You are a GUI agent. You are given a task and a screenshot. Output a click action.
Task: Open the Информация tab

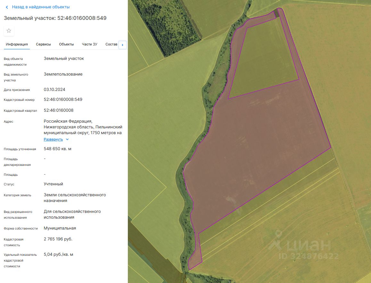coord(17,44)
